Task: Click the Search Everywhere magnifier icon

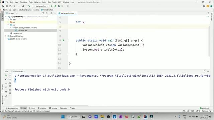Action: [204, 6]
